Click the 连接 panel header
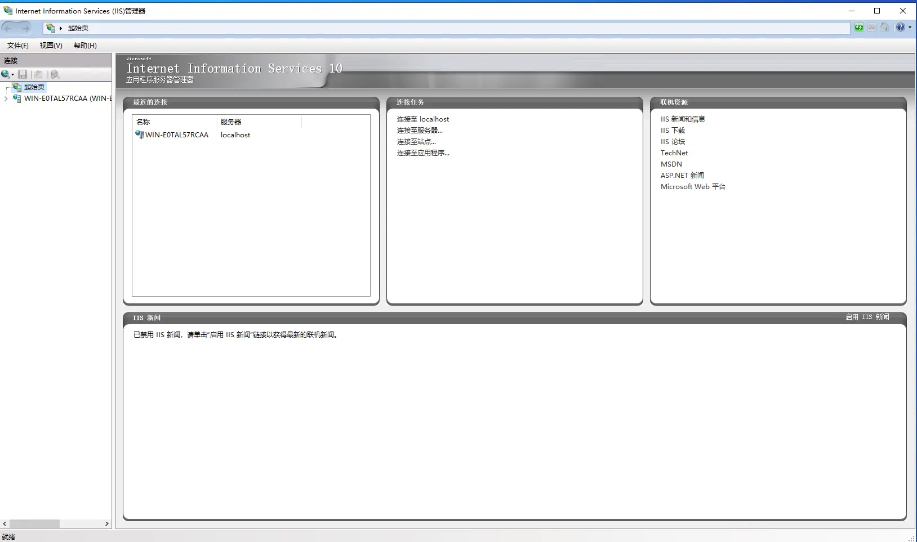The width and height of the screenshot is (917, 542). pyautogui.click(x=56, y=60)
